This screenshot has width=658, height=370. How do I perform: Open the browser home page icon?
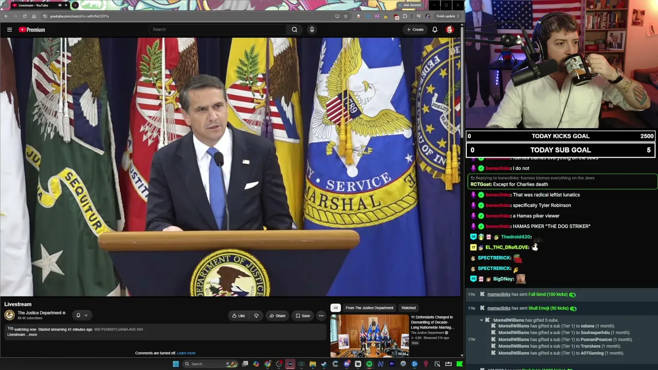34,16
